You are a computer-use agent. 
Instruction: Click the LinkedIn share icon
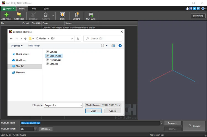pyautogui.click(x=198, y=9)
